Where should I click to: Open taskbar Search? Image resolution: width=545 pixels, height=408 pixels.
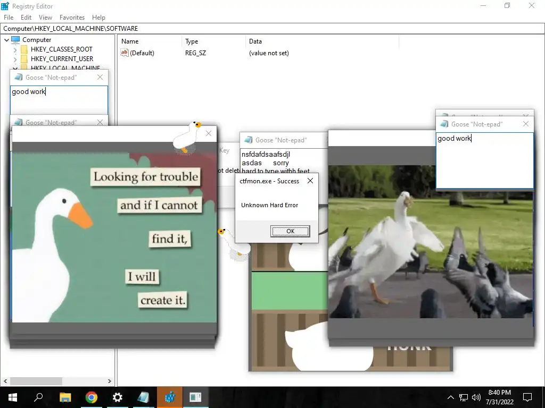(38, 397)
